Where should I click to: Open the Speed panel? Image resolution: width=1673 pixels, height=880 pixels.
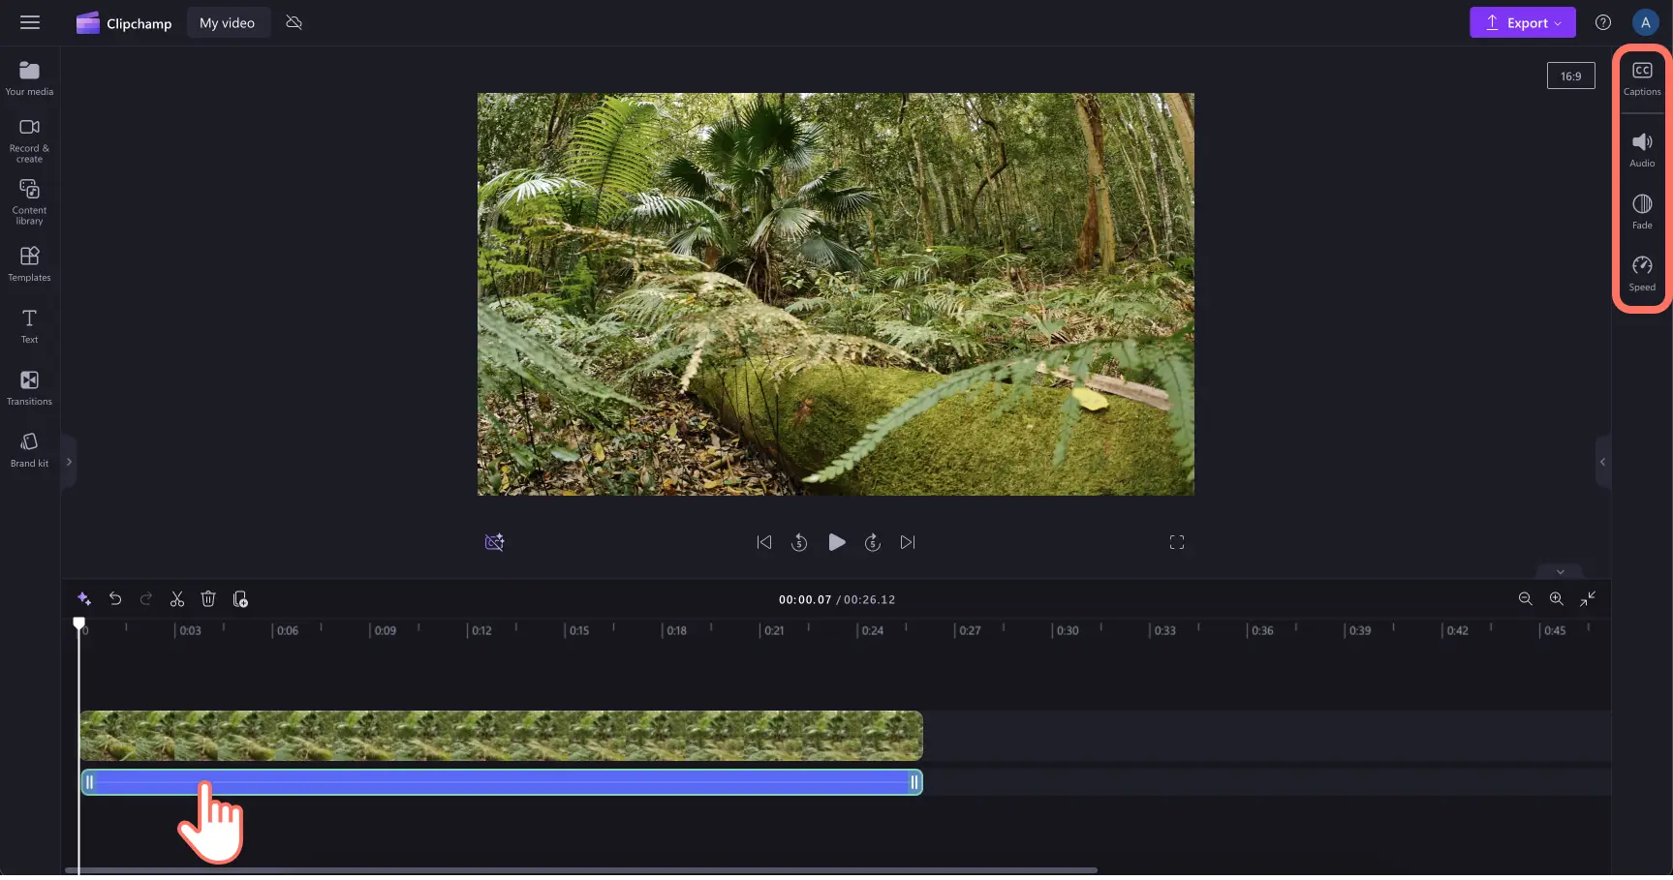pyautogui.click(x=1642, y=274)
